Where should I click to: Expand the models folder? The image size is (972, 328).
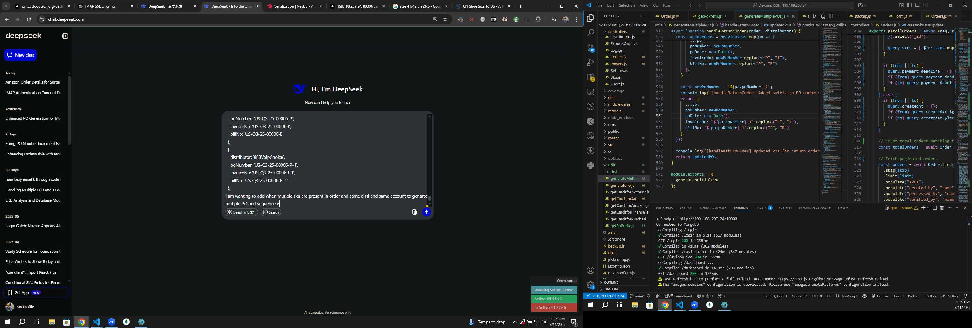click(614, 111)
